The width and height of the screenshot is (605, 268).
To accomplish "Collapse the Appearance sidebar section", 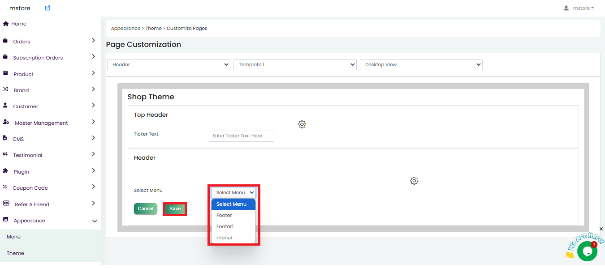I will point(95,221).
